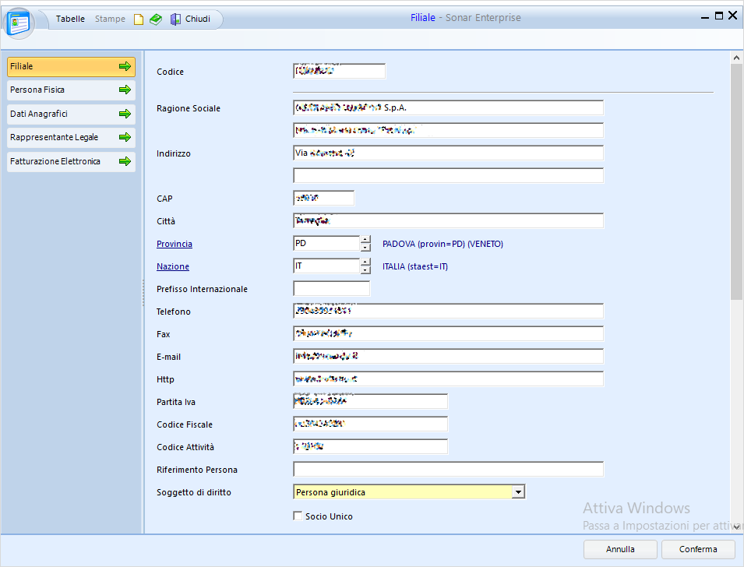Click the blank yellow document icon
This screenshot has width=744, height=567.
tap(139, 19)
